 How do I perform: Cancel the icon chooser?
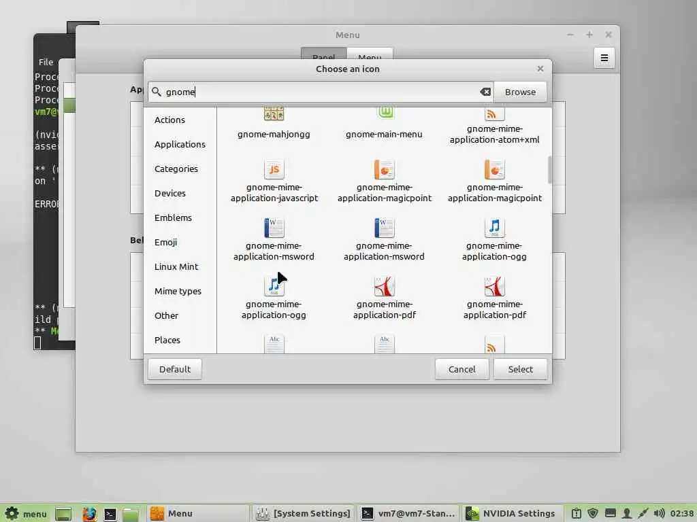click(x=462, y=369)
